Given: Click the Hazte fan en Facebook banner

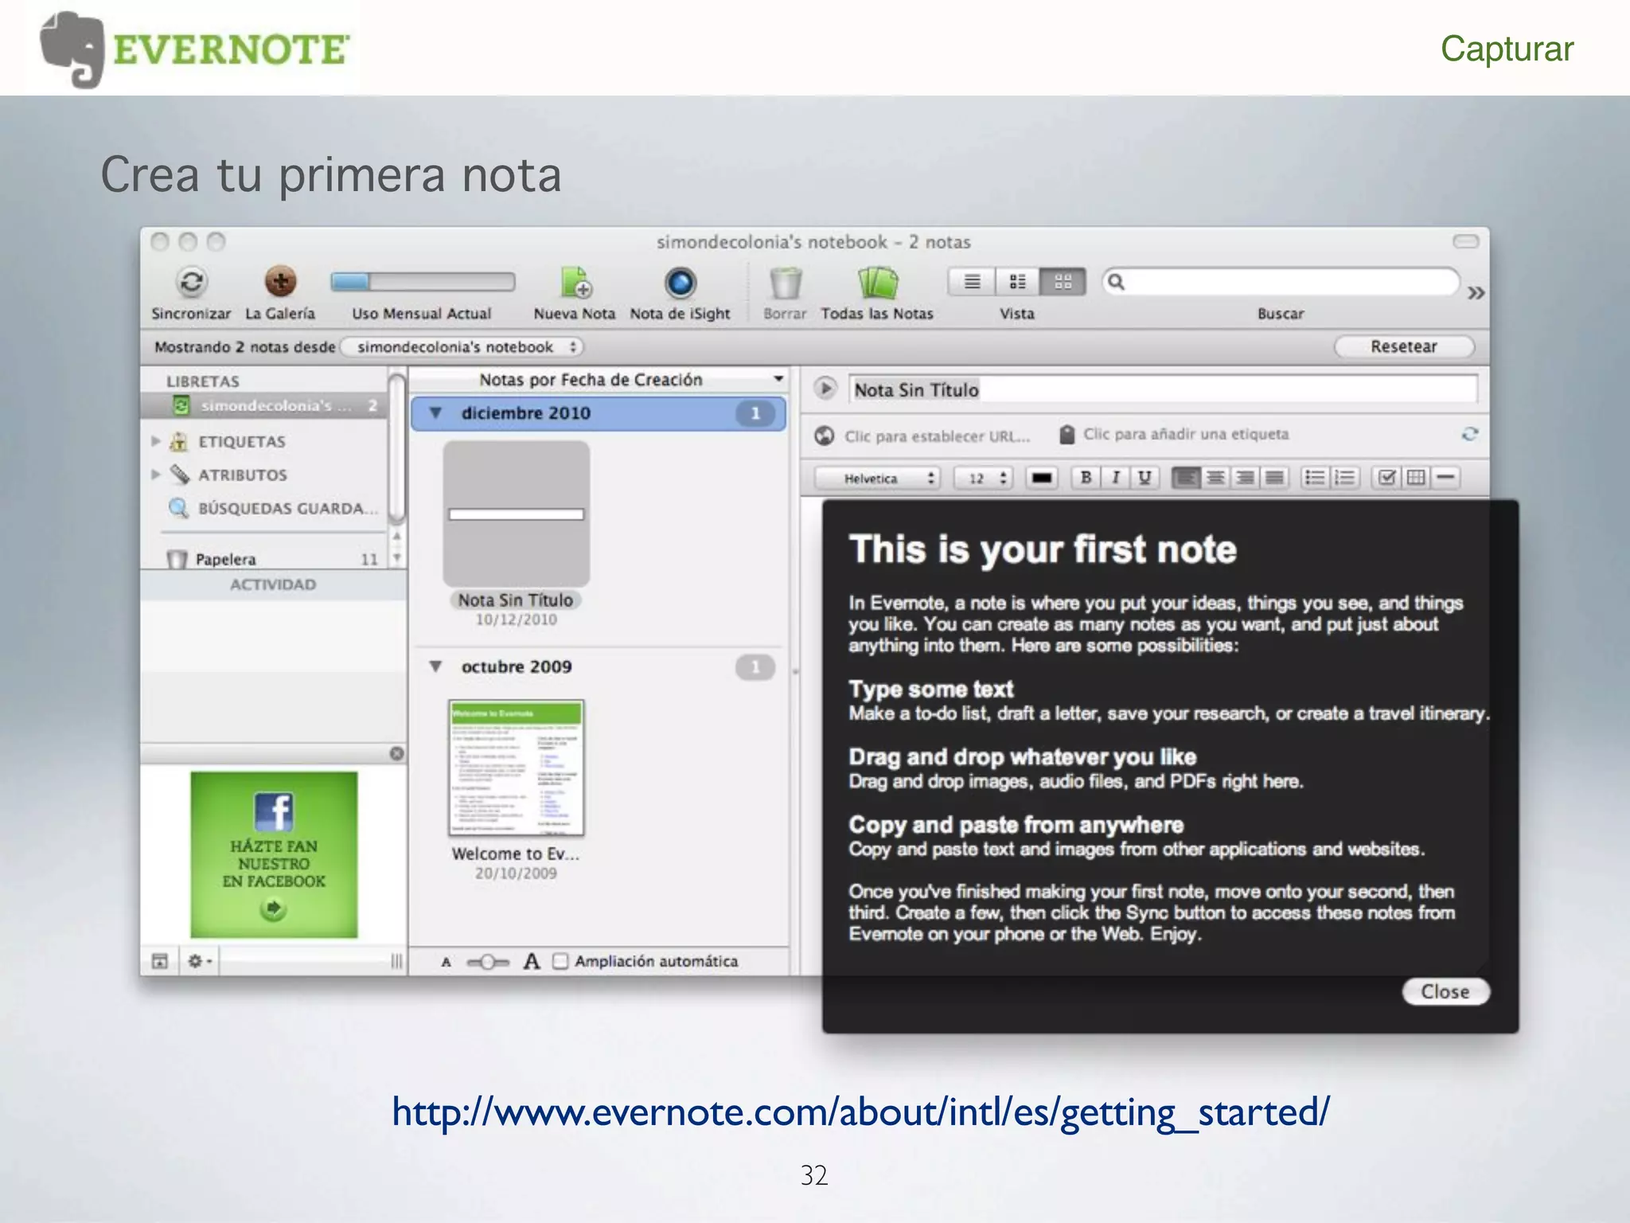Looking at the screenshot, I should tap(274, 854).
